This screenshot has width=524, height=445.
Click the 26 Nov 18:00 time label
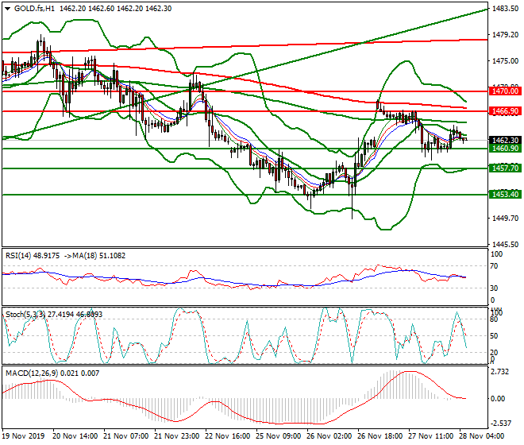380,436
